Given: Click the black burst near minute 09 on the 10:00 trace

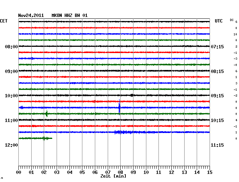Looking at the screenshot, I should pyautogui.click(x=132, y=95).
